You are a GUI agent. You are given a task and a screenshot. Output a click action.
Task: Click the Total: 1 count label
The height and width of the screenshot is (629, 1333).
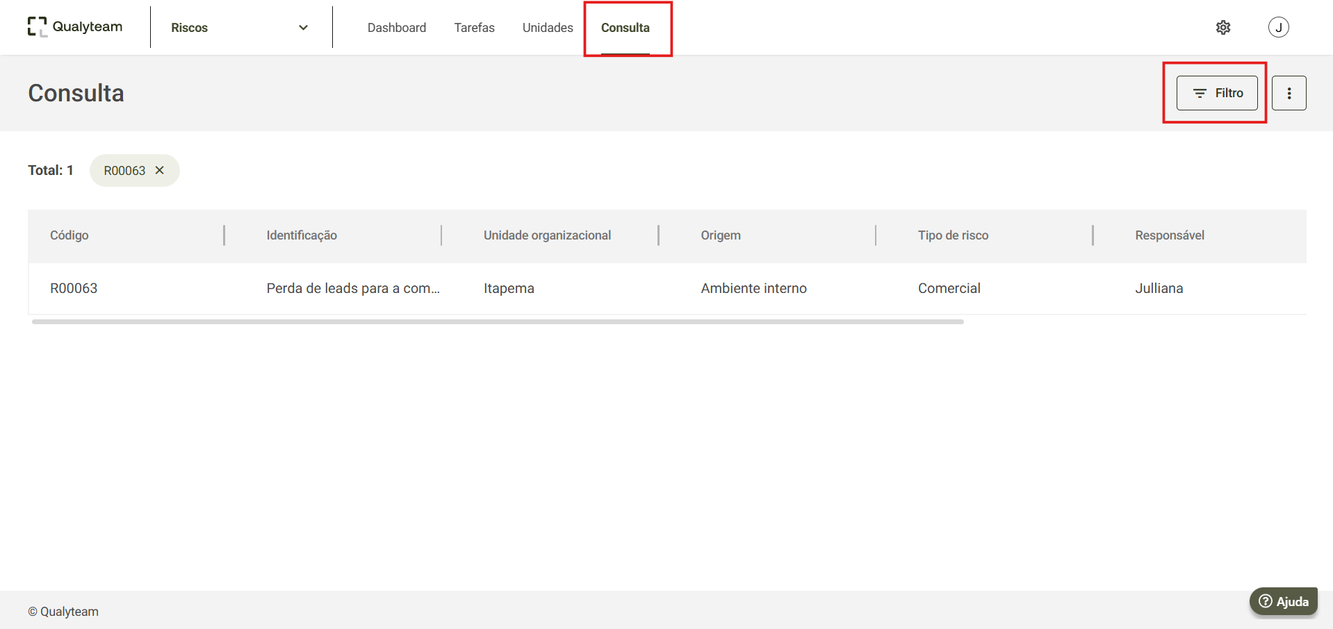[x=51, y=170]
